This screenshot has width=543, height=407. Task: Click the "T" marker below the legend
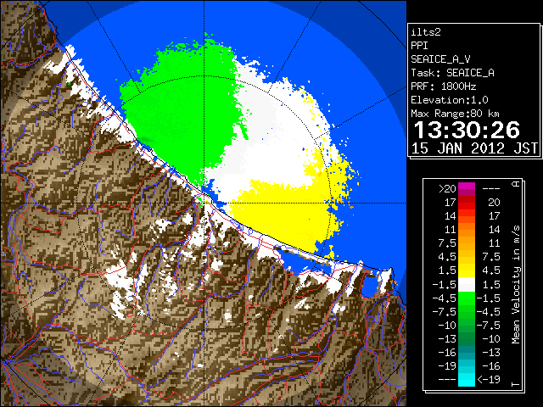click(516, 384)
